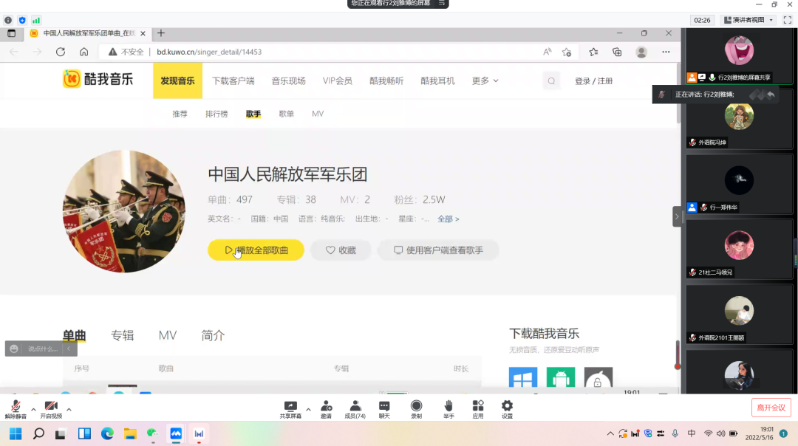The width and height of the screenshot is (798, 446).
Task: Open the members (74) list
Action: [x=355, y=409]
